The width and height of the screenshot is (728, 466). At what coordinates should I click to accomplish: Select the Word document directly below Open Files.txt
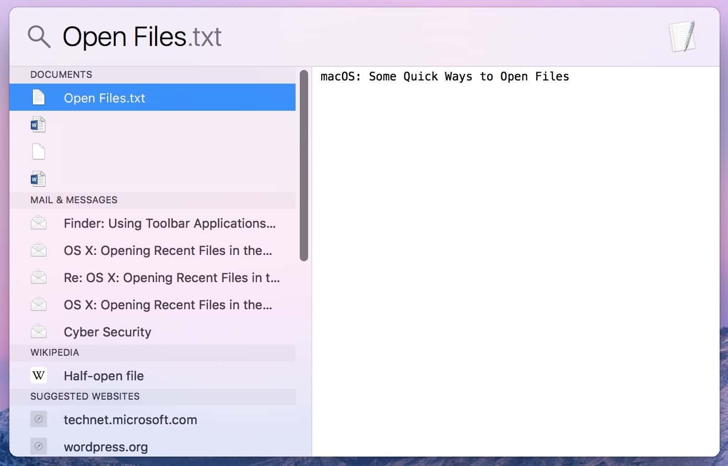click(x=38, y=125)
